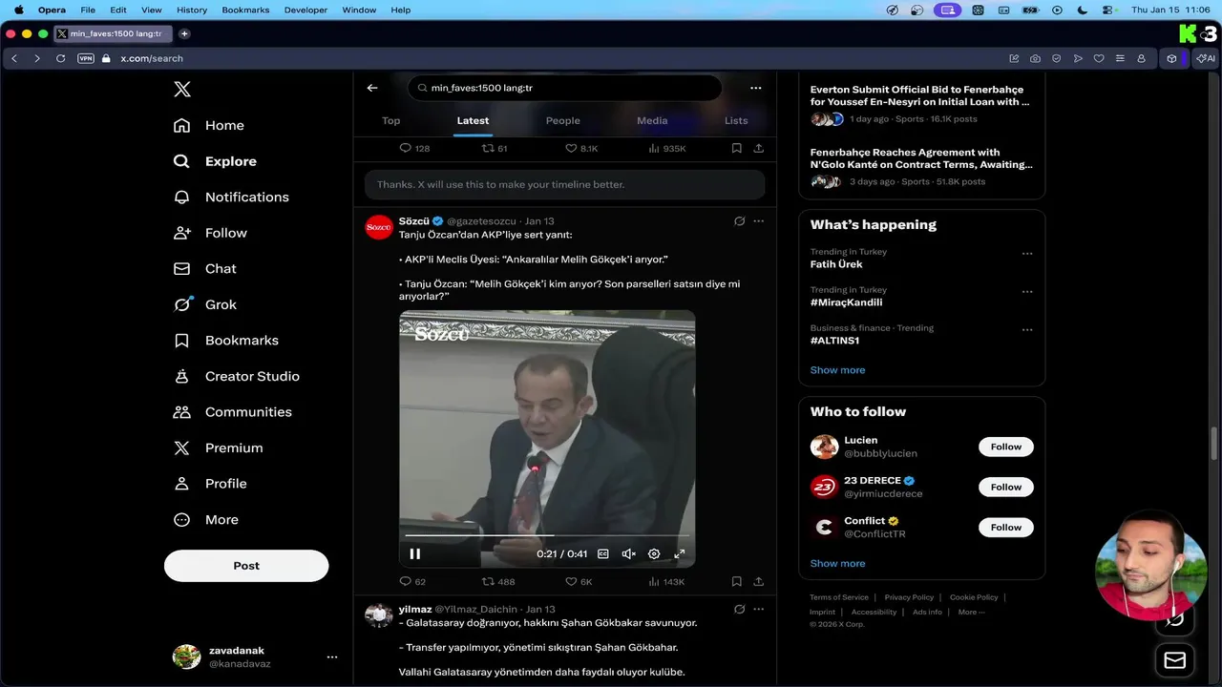This screenshot has width=1222, height=687.
Task: Open Chat envelope in sidebar
Action: (204, 269)
